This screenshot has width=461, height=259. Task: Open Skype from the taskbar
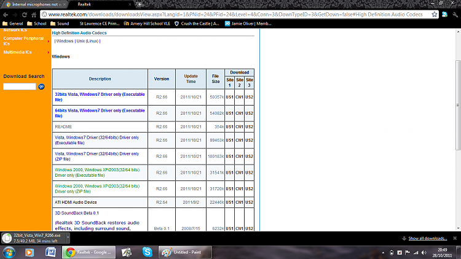(148, 252)
